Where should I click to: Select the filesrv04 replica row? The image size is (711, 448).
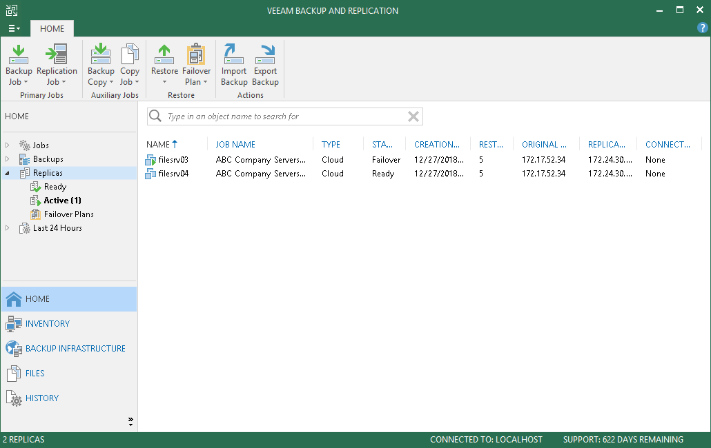point(423,173)
